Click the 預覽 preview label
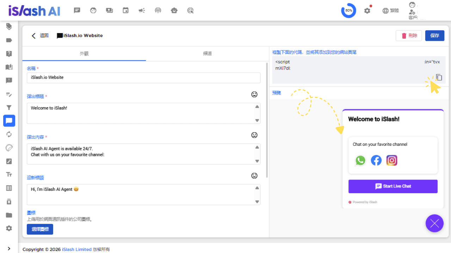 [x=277, y=93]
